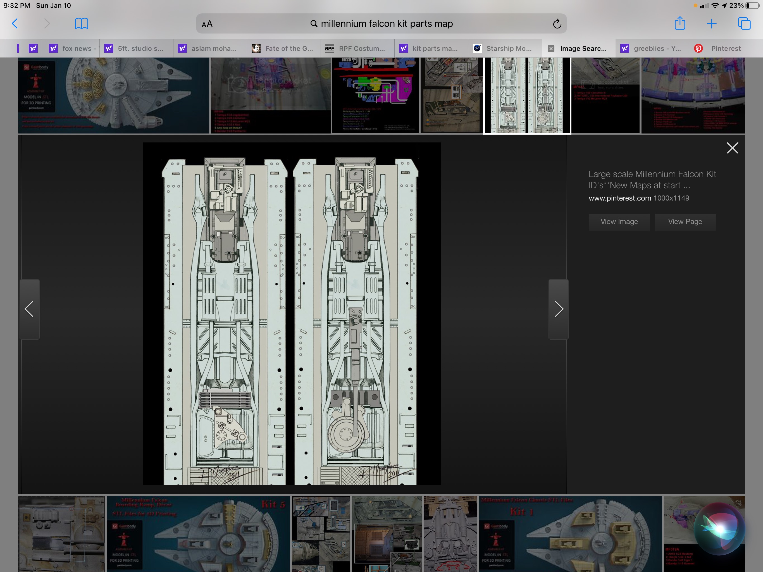Add a new tab with plus icon

click(x=712, y=23)
